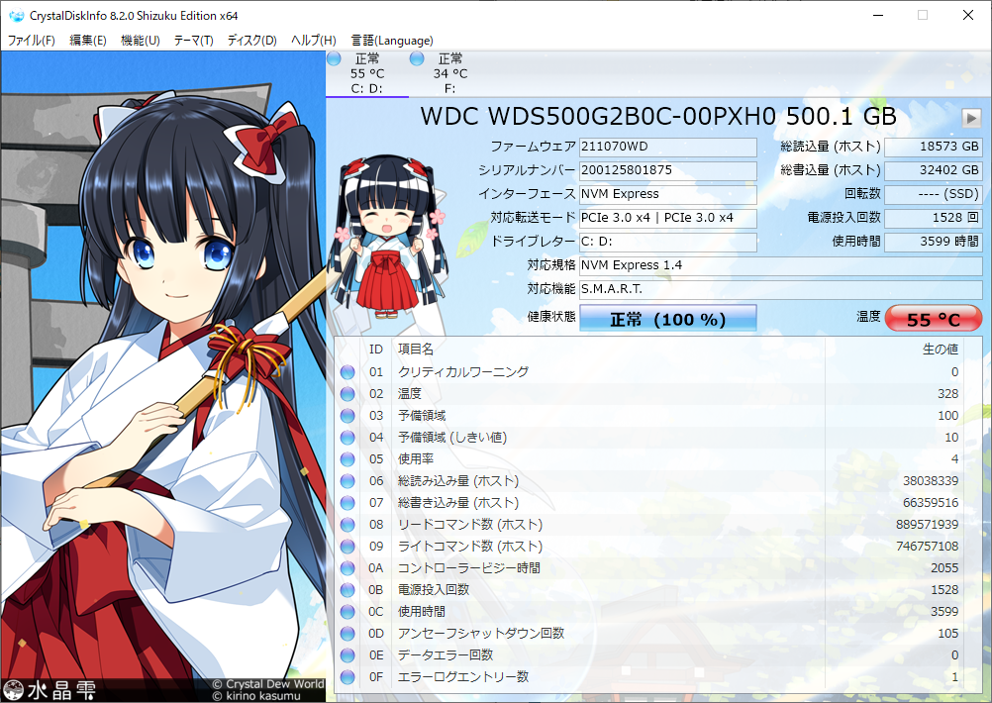The height and width of the screenshot is (703, 992).
Task: Click the ファームウェア value field 211070WD
Action: [x=667, y=147]
